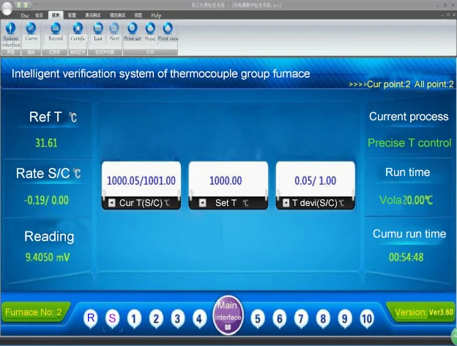Click the Set T value field 1000.00

coord(225,180)
